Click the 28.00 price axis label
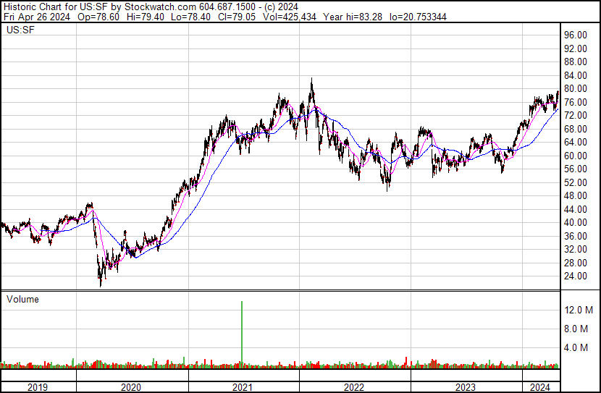 tap(576, 263)
